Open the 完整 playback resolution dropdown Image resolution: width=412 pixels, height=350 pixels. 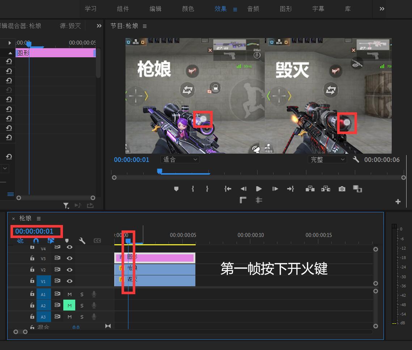(x=327, y=159)
